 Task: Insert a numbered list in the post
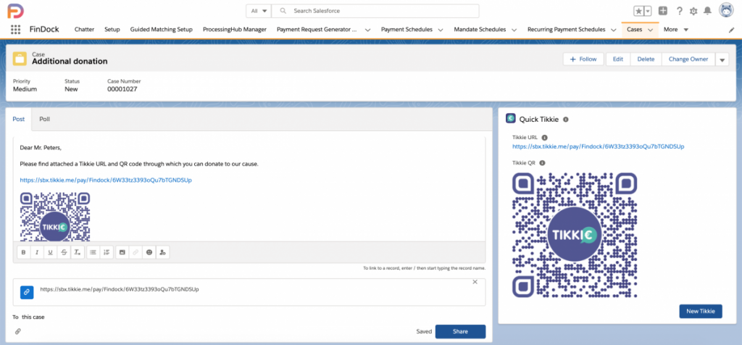(x=107, y=253)
